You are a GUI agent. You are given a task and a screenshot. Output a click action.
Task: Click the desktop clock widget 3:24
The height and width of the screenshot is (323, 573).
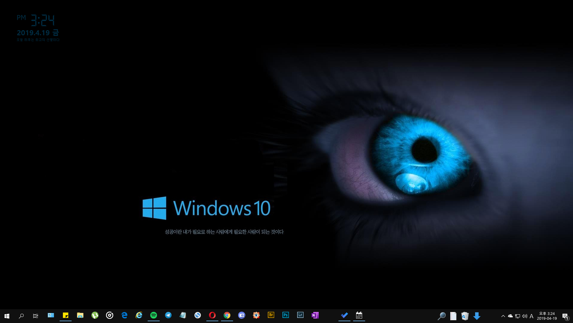pos(43,20)
